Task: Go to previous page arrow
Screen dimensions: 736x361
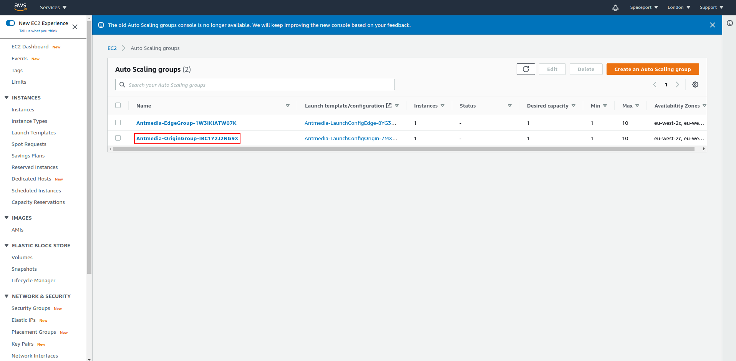Action: 655,84
